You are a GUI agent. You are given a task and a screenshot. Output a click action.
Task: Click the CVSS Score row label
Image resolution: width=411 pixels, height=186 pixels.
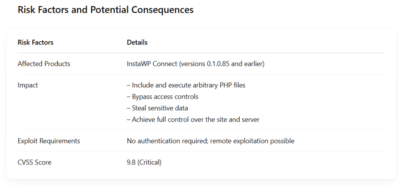[x=35, y=162]
